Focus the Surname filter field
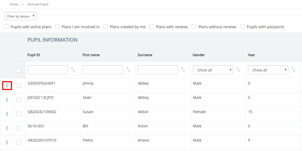The image size is (302, 151). point(158,70)
